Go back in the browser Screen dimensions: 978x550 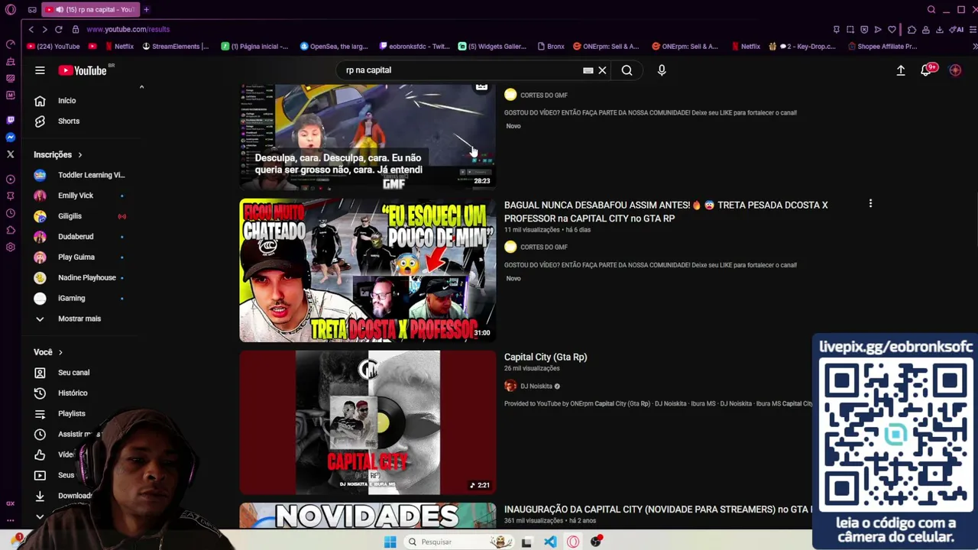(31, 29)
